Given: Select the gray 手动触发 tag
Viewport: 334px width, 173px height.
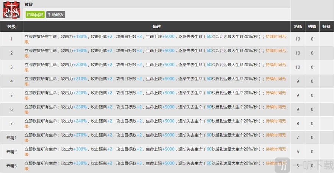Looking at the screenshot, I should 56,14.
